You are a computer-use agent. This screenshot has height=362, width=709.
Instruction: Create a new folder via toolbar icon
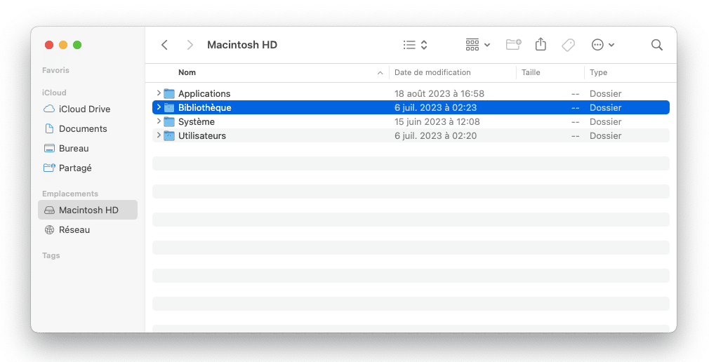pos(513,44)
